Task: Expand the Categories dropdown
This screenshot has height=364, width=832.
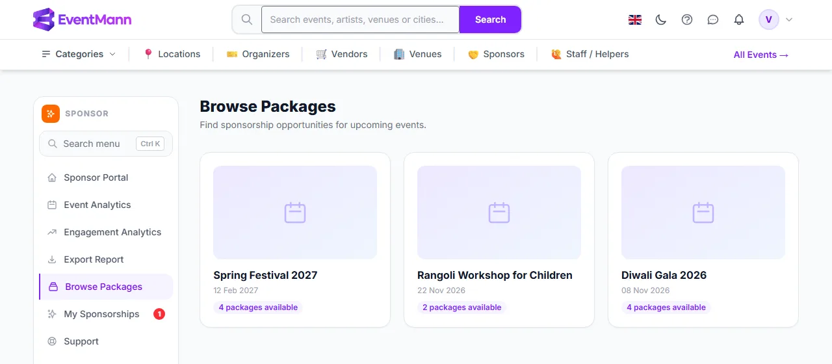Action: click(79, 54)
